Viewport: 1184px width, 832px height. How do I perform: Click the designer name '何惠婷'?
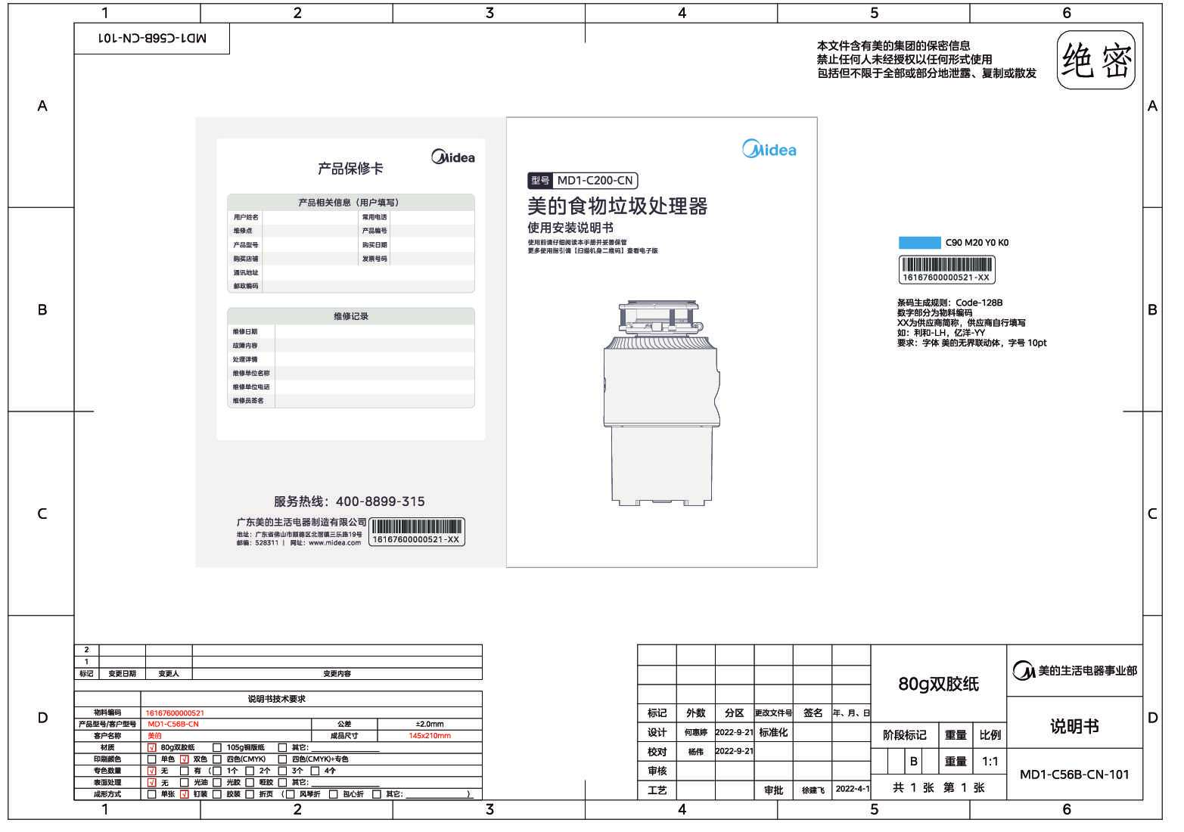point(696,733)
